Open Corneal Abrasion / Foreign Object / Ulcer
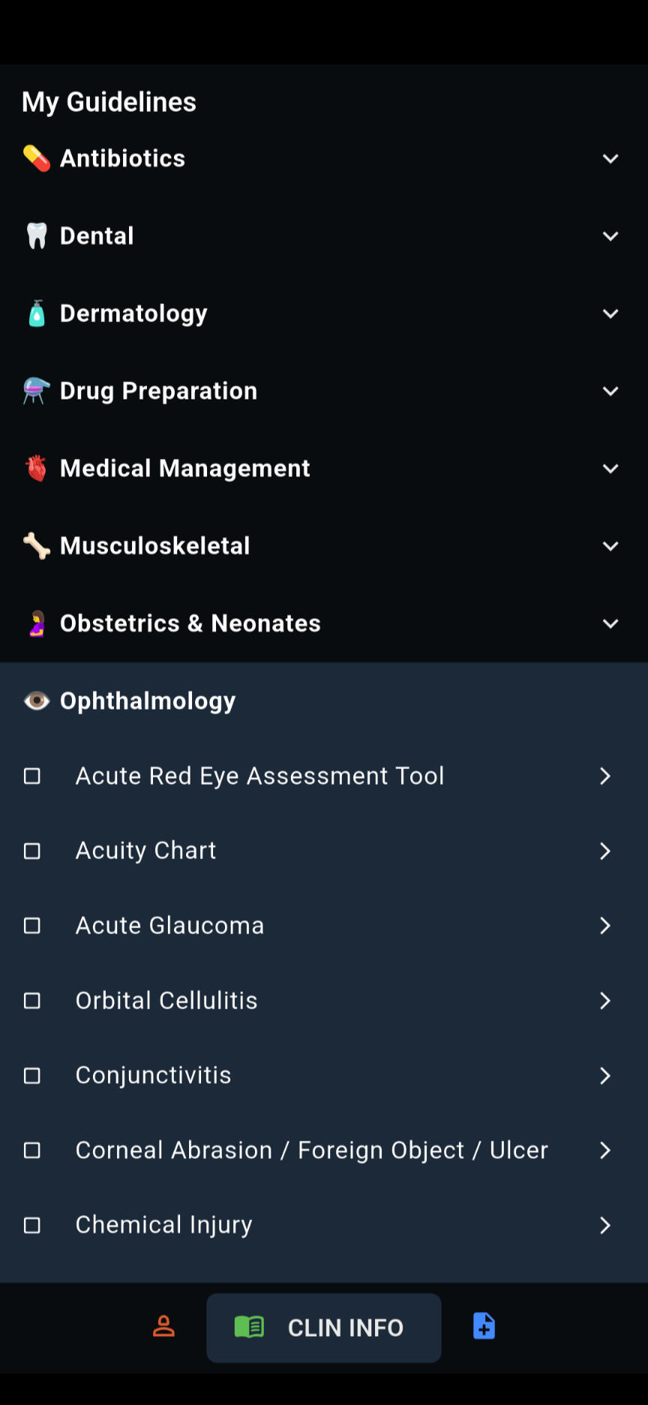Viewport: 648px width, 1405px height. (x=311, y=1150)
